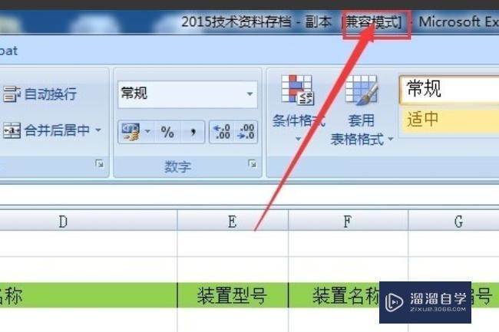Click the formula bar input area

pyautogui.click(x=249, y=196)
